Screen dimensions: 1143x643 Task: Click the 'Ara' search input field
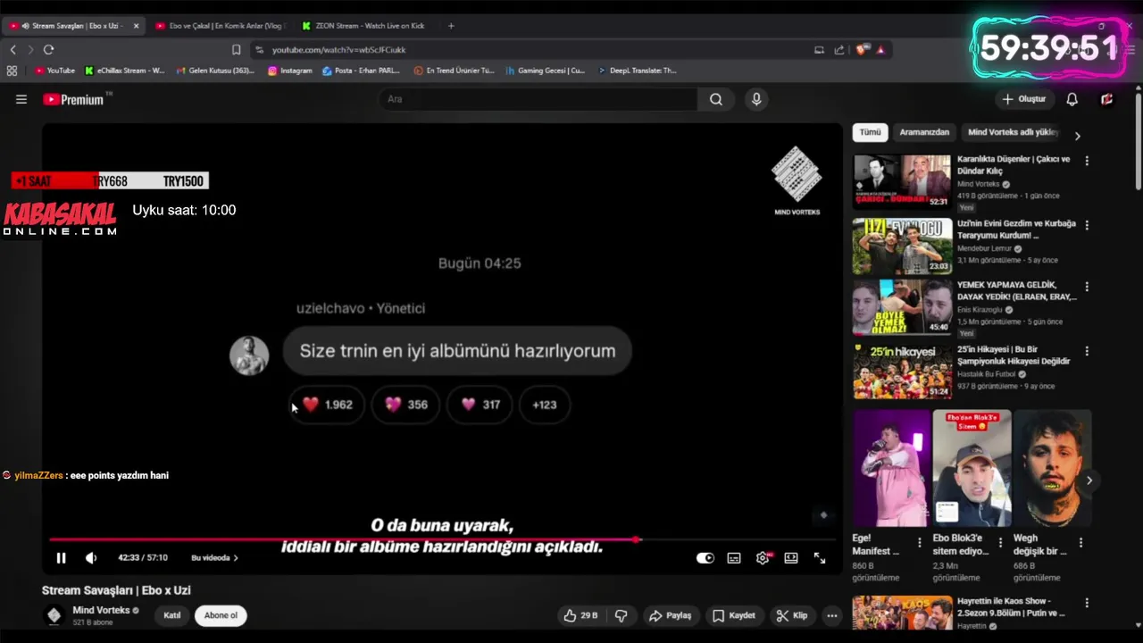pyautogui.click(x=538, y=99)
